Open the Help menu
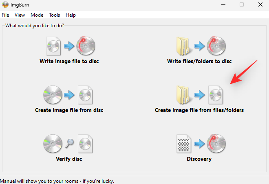The image size is (269, 184). click(x=71, y=15)
